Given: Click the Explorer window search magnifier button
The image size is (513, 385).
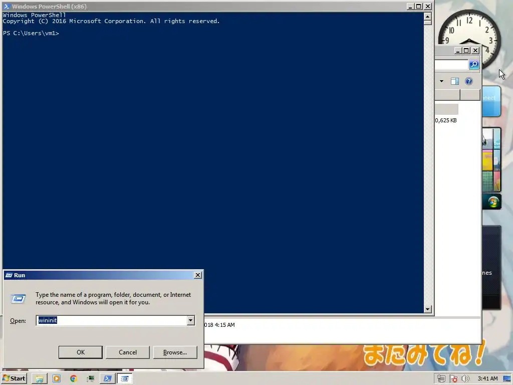Looking at the screenshot, I should tap(474, 65).
